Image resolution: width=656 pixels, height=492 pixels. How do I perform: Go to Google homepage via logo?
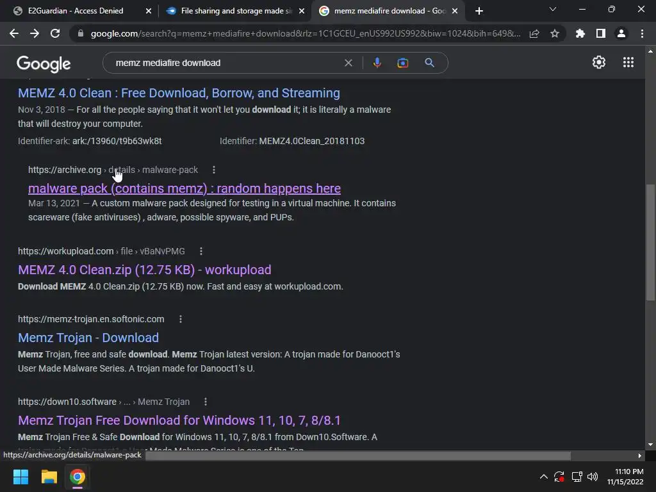pos(44,63)
